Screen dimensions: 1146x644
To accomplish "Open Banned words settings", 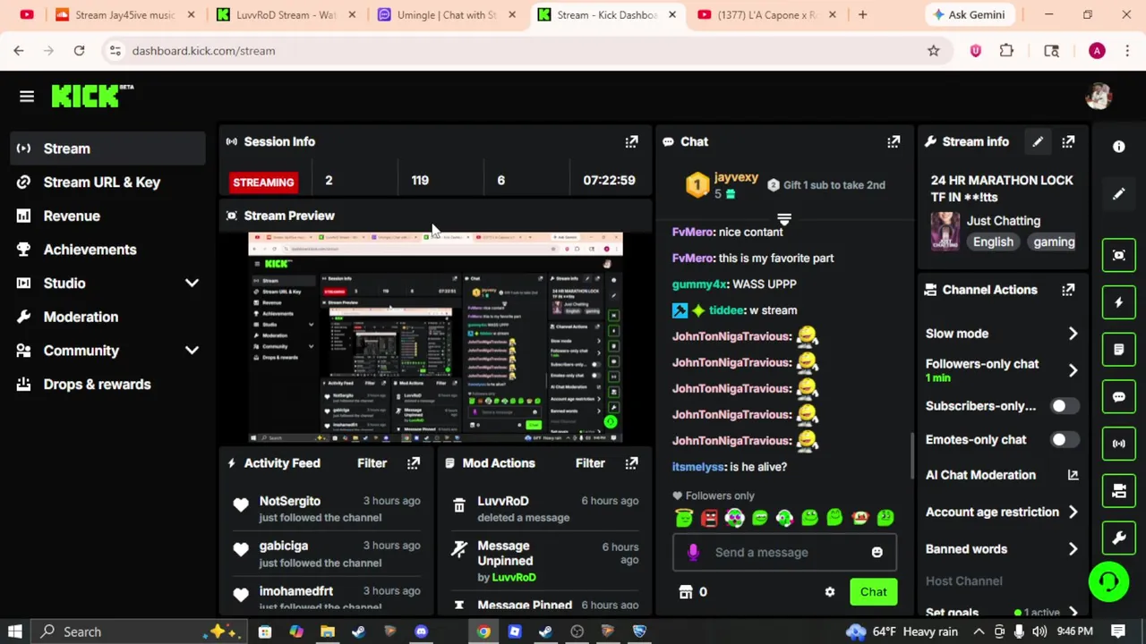I will (x=1002, y=549).
